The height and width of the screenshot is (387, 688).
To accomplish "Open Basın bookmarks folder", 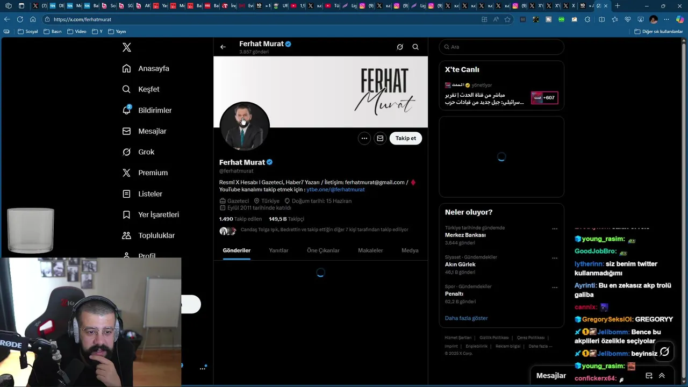I will click(52, 32).
